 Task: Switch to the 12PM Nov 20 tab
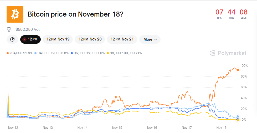coord(90,39)
